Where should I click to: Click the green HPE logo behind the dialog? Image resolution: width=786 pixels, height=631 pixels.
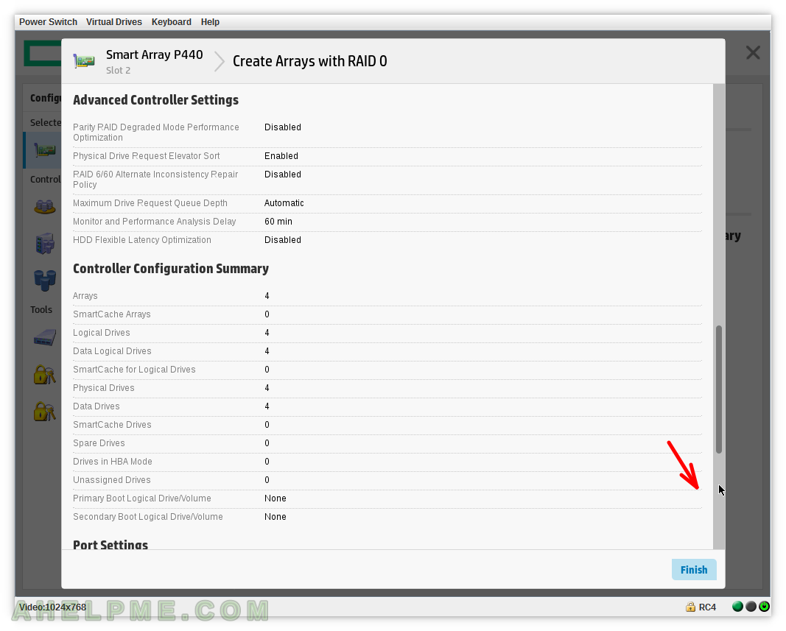pos(42,53)
